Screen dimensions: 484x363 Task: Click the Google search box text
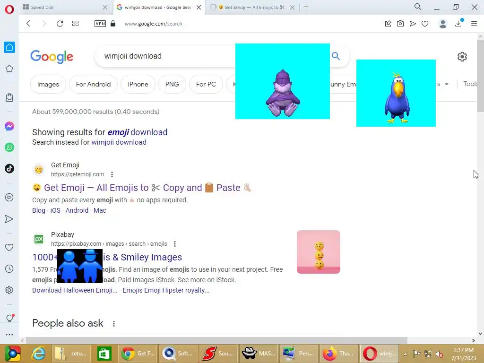[x=133, y=56]
